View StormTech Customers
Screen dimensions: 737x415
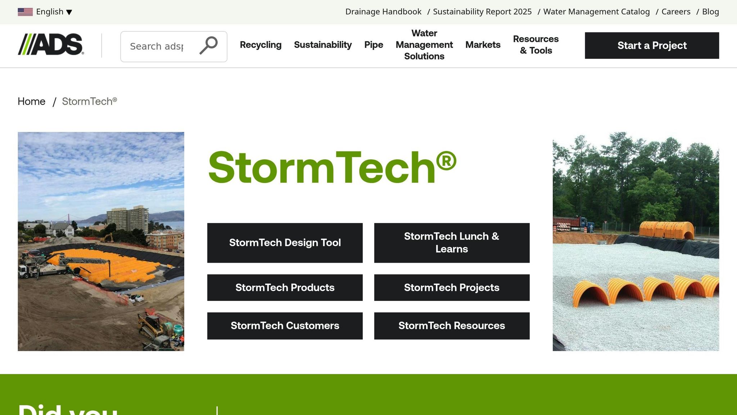pyautogui.click(x=285, y=326)
